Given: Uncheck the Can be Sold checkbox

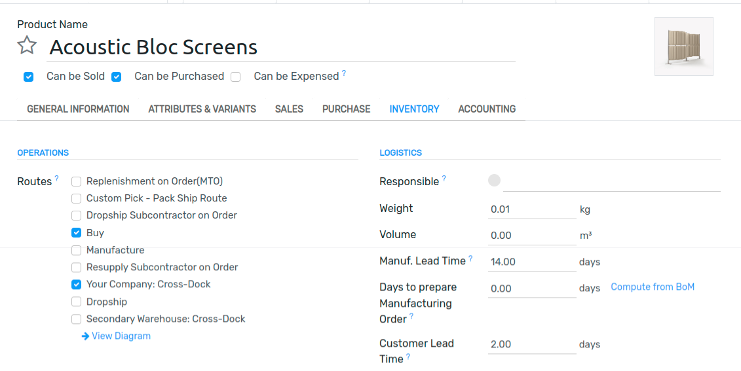Looking at the screenshot, I should tap(28, 77).
